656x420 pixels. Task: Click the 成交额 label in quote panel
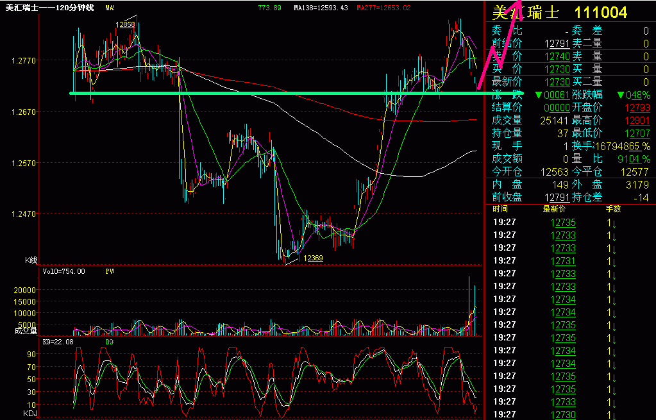[507, 158]
